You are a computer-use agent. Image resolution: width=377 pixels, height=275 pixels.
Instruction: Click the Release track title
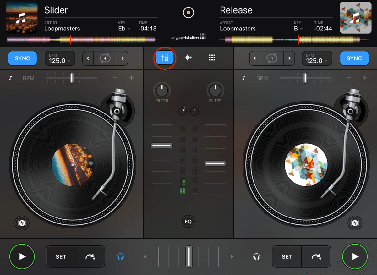coord(236,10)
